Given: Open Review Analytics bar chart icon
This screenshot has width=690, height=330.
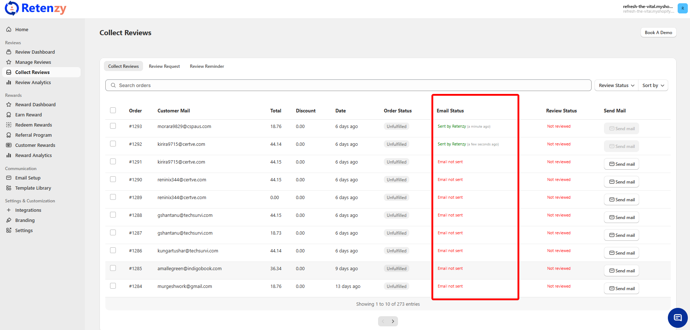Looking at the screenshot, I should coord(9,82).
